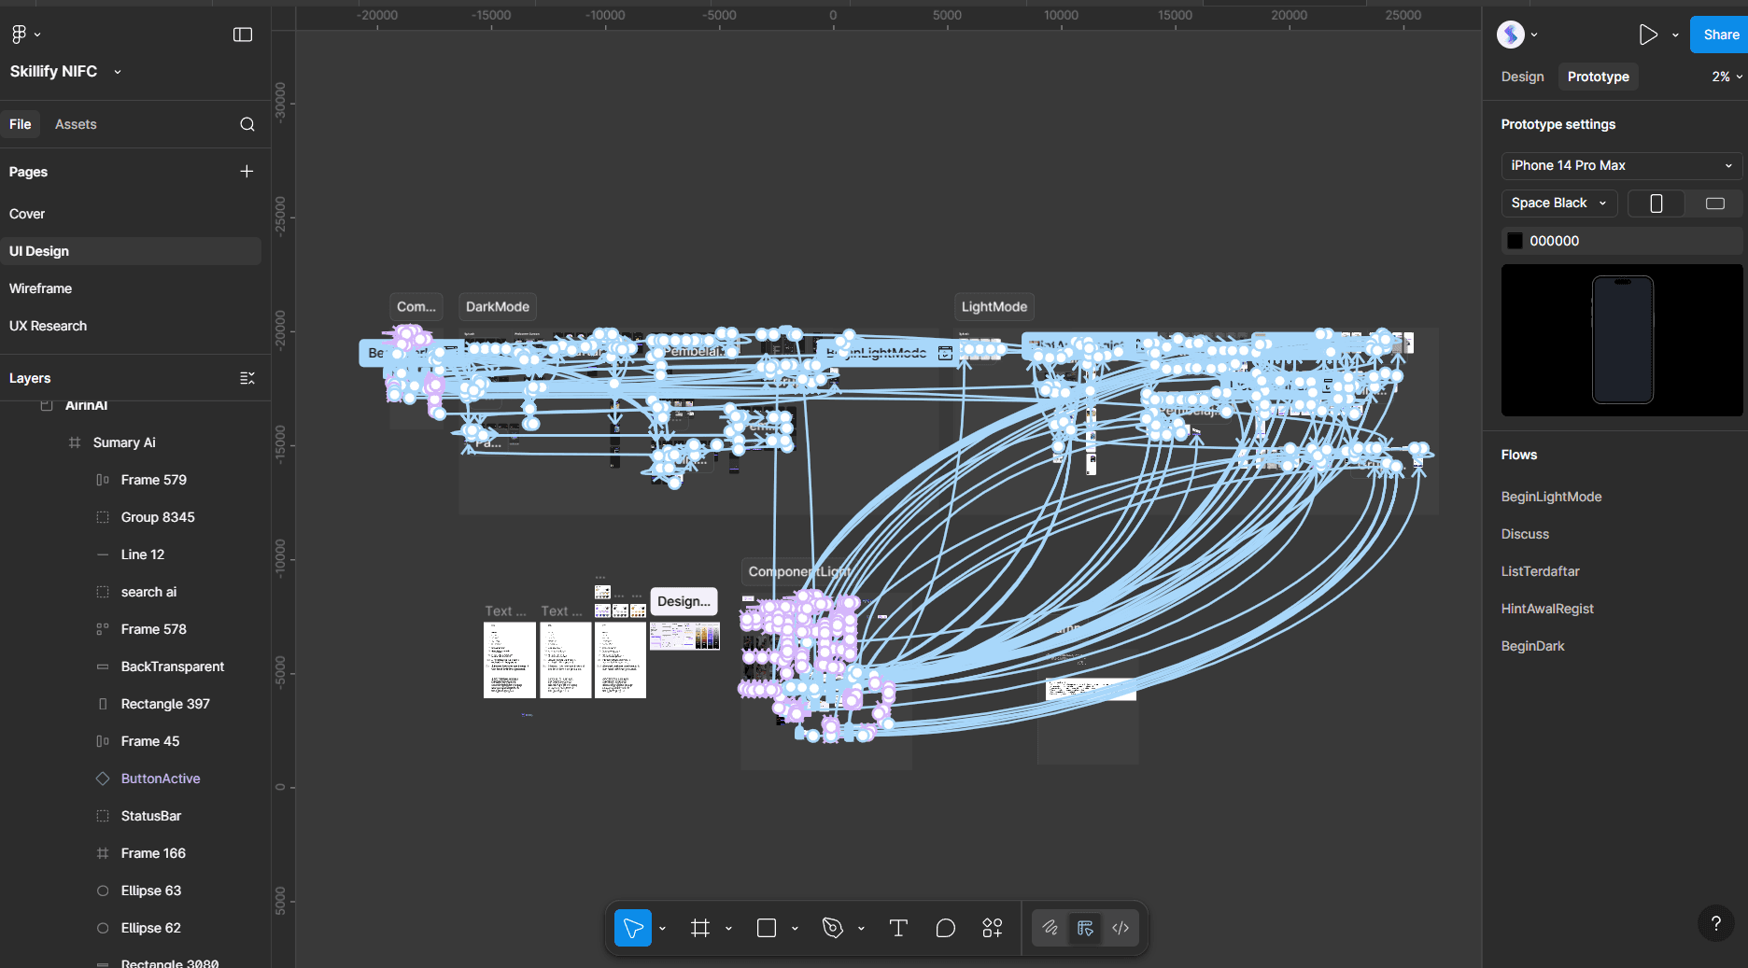Open the help question mark
Viewport: 1748px width, 968px height.
[x=1715, y=923]
